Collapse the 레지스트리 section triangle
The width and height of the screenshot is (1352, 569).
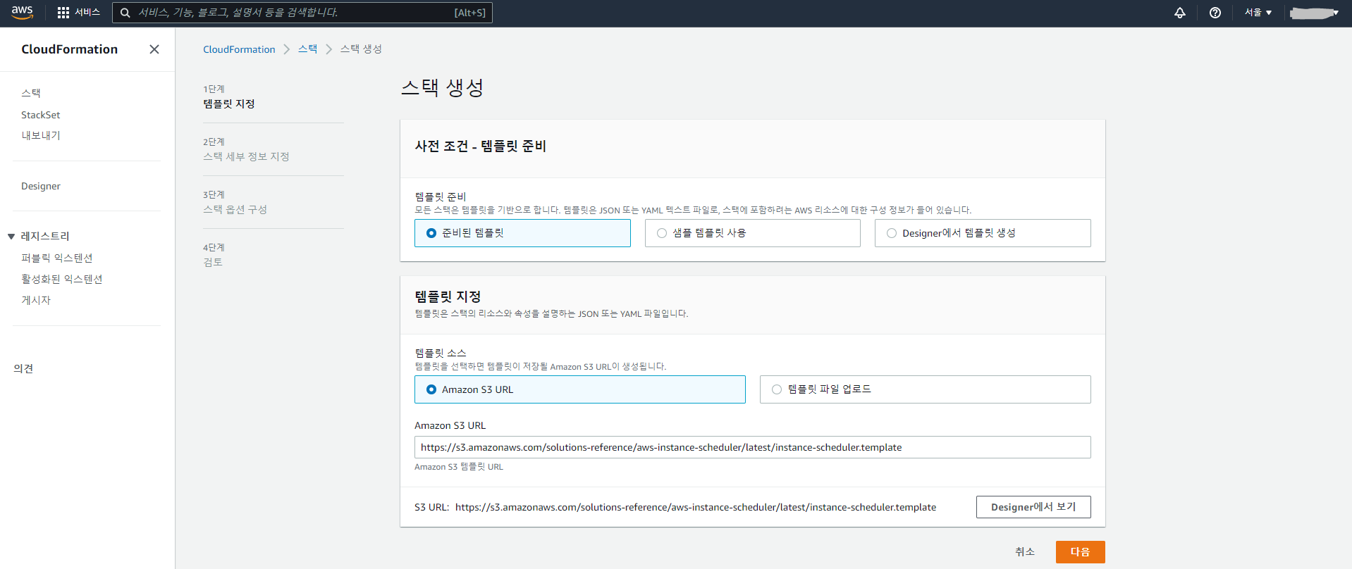point(11,237)
